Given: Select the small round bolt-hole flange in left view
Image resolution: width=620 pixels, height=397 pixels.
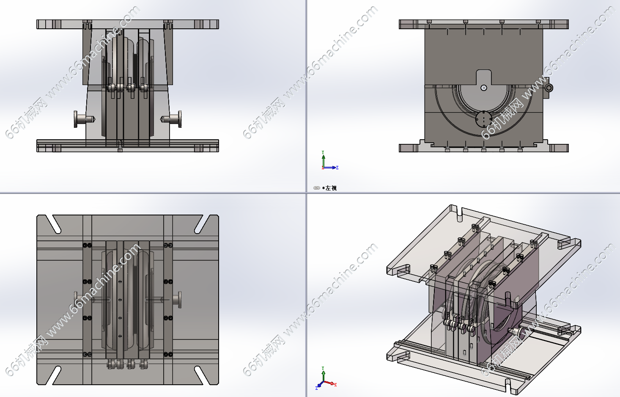Looking at the screenshot, I should tap(483, 119).
